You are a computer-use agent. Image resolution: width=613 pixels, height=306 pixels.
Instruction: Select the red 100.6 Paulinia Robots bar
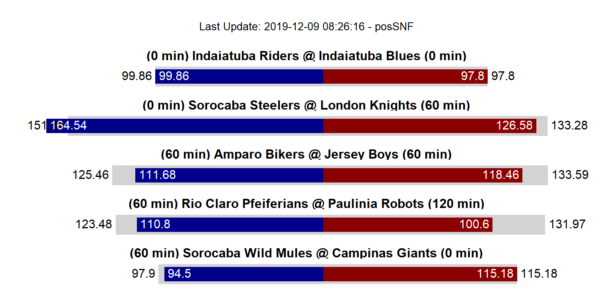tap(407, 224)
